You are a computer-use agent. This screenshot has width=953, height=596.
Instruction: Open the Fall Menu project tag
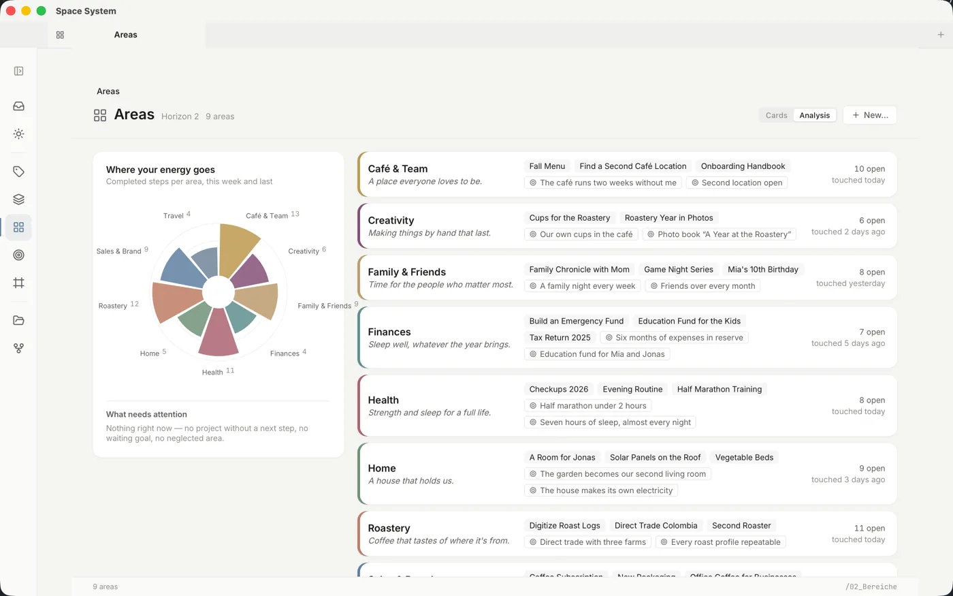[547, 166]
